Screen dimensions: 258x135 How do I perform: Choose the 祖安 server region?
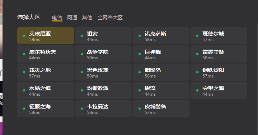103,36
